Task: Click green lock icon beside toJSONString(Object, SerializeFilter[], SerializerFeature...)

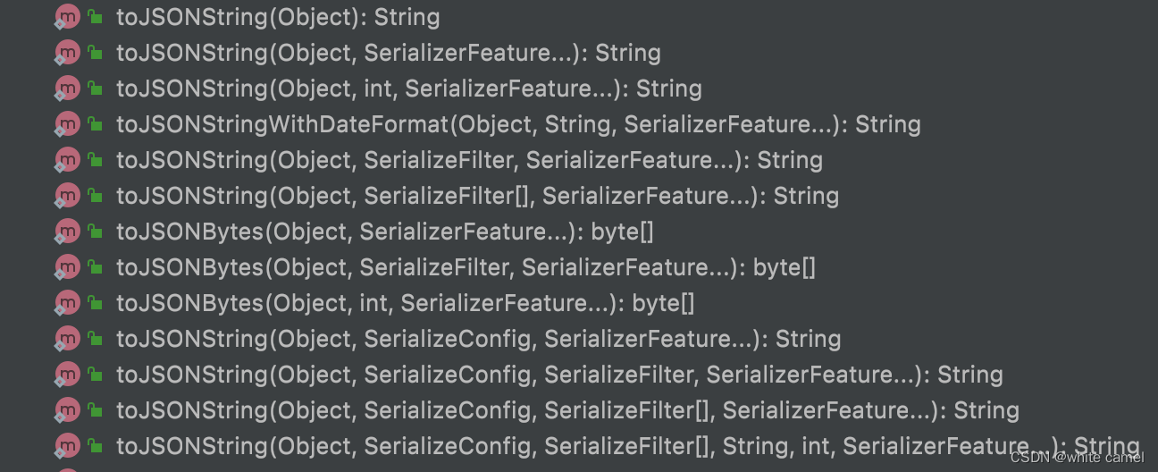Action: (x=95, y=196)
